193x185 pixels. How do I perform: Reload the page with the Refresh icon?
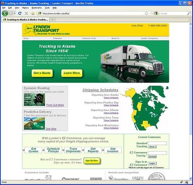pos(20,13)
